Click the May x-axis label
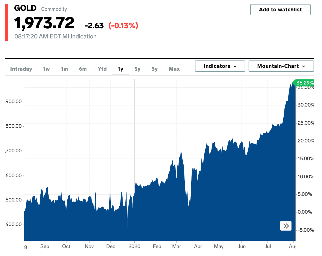 (219, 246)
